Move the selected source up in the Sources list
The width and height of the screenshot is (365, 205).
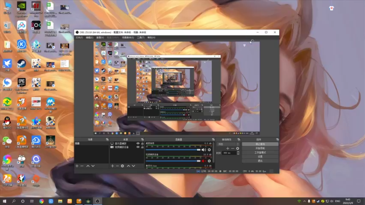(x=129, y=166)
